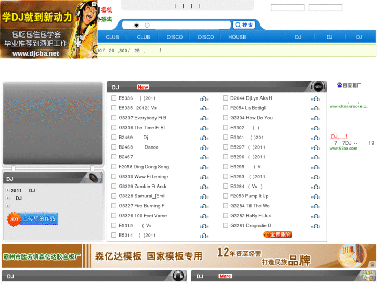
Task: Play G3327 Fire Burning headphone icon
Action: 204,206
